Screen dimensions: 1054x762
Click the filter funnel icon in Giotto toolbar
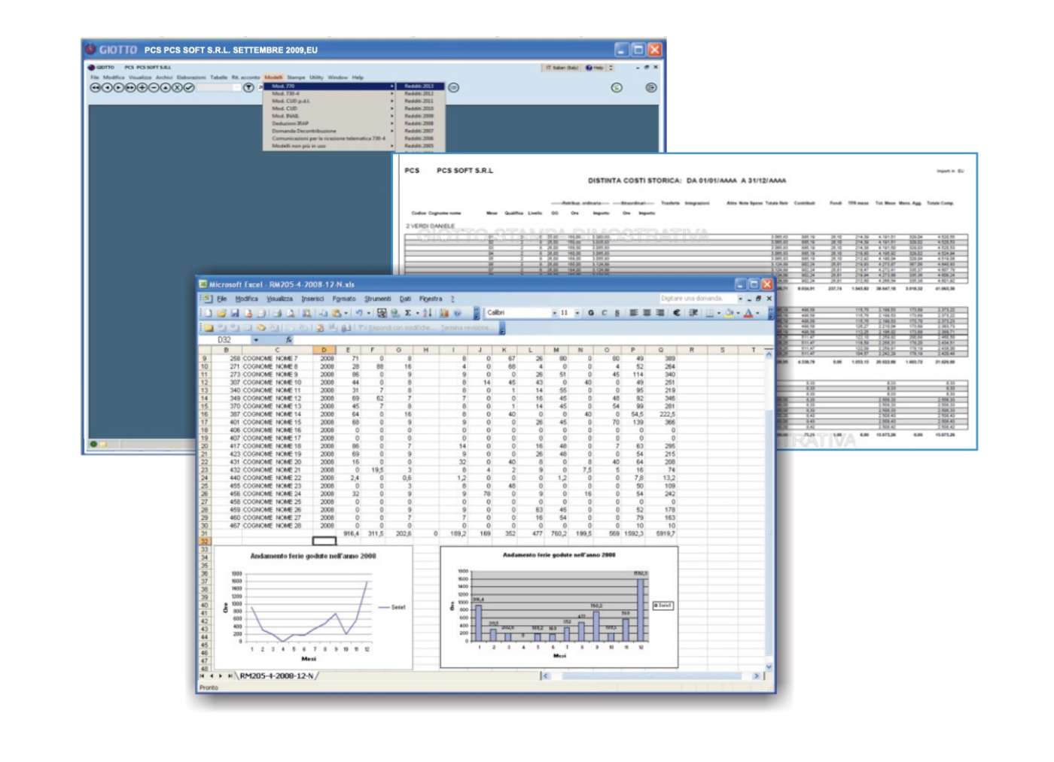[248, 88]
